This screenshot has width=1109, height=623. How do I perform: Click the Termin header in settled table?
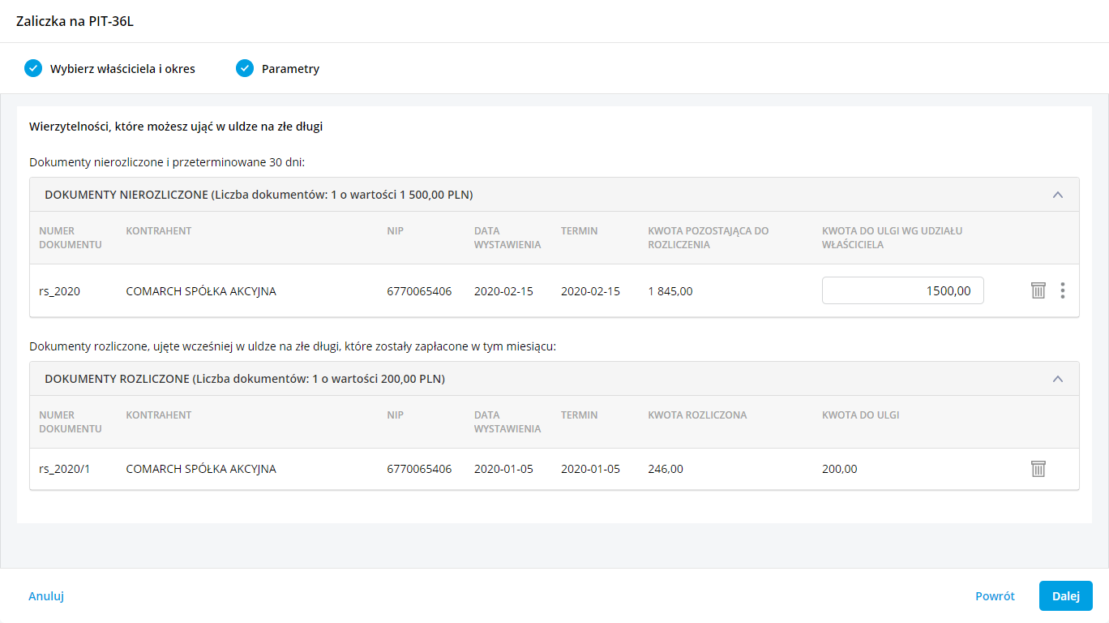[579, 415]
